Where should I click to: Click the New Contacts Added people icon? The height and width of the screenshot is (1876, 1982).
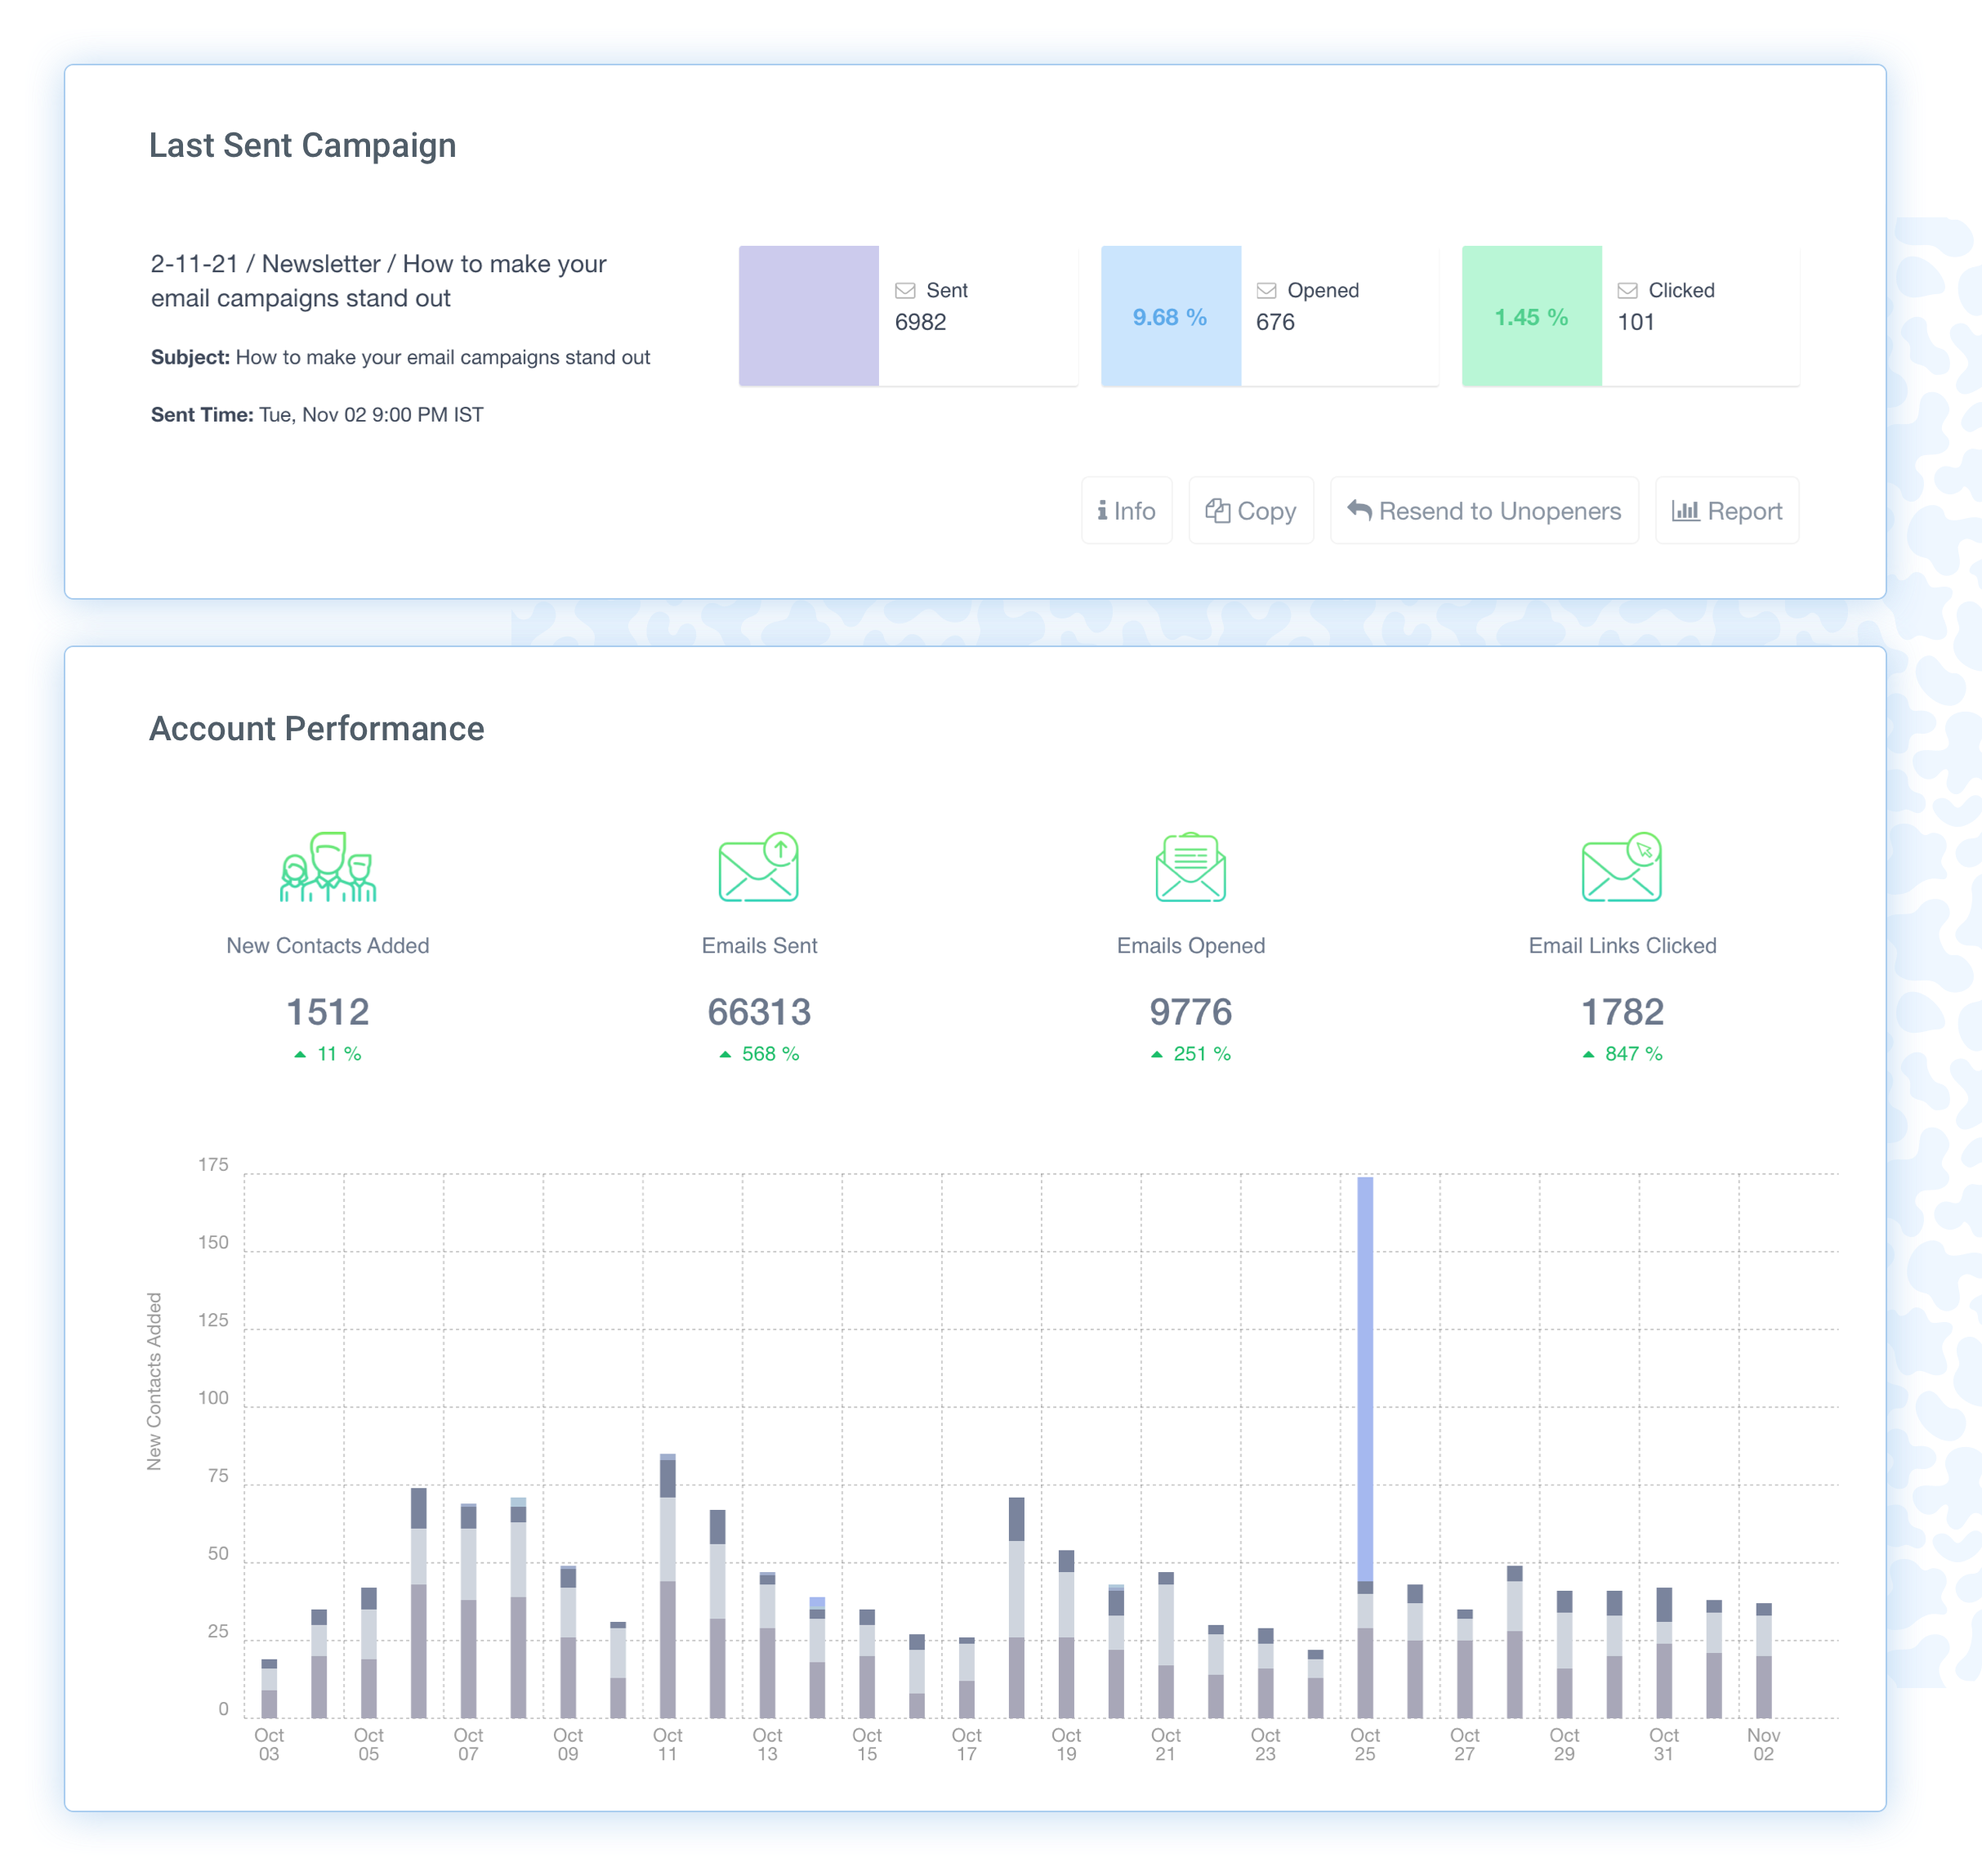pyautogui.click(x=328, y=867)
